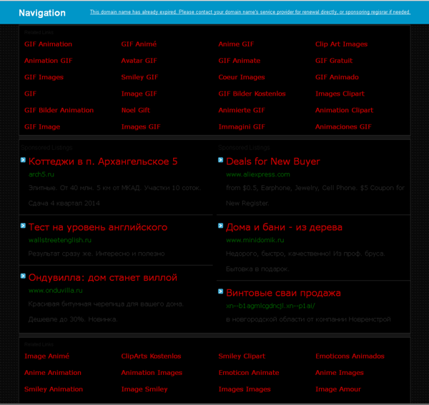Open Коттеджи в п. Архангельское 5 ad title

[x=103, y=161]
